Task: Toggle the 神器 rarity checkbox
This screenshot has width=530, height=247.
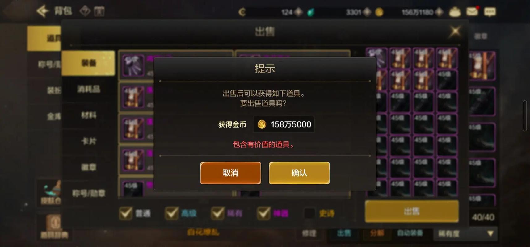Action: pyautogui.click(x=264, y=213)
